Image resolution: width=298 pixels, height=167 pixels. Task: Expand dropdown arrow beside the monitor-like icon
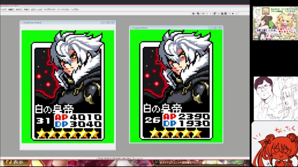pyautogui.click(x=201, y=13)
